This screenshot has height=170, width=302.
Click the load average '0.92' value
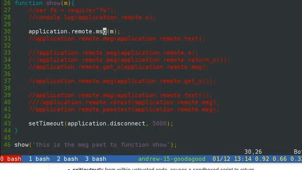(262, 159)
